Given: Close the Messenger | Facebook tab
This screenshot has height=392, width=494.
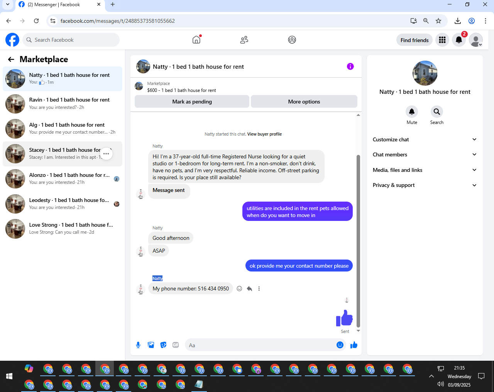Looking at the screenshot, I should click(99, 5).
